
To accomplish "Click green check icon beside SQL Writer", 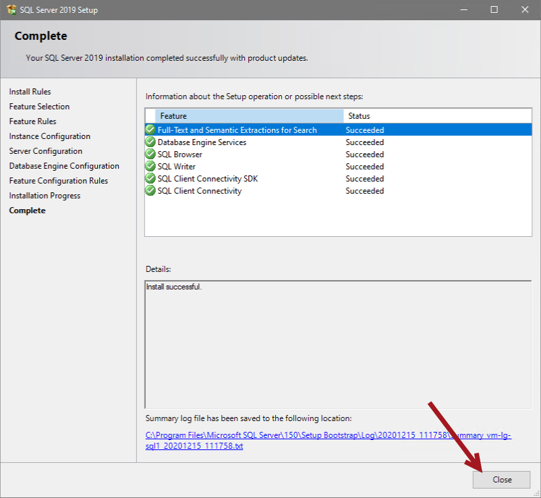I will tap(150, 166).
